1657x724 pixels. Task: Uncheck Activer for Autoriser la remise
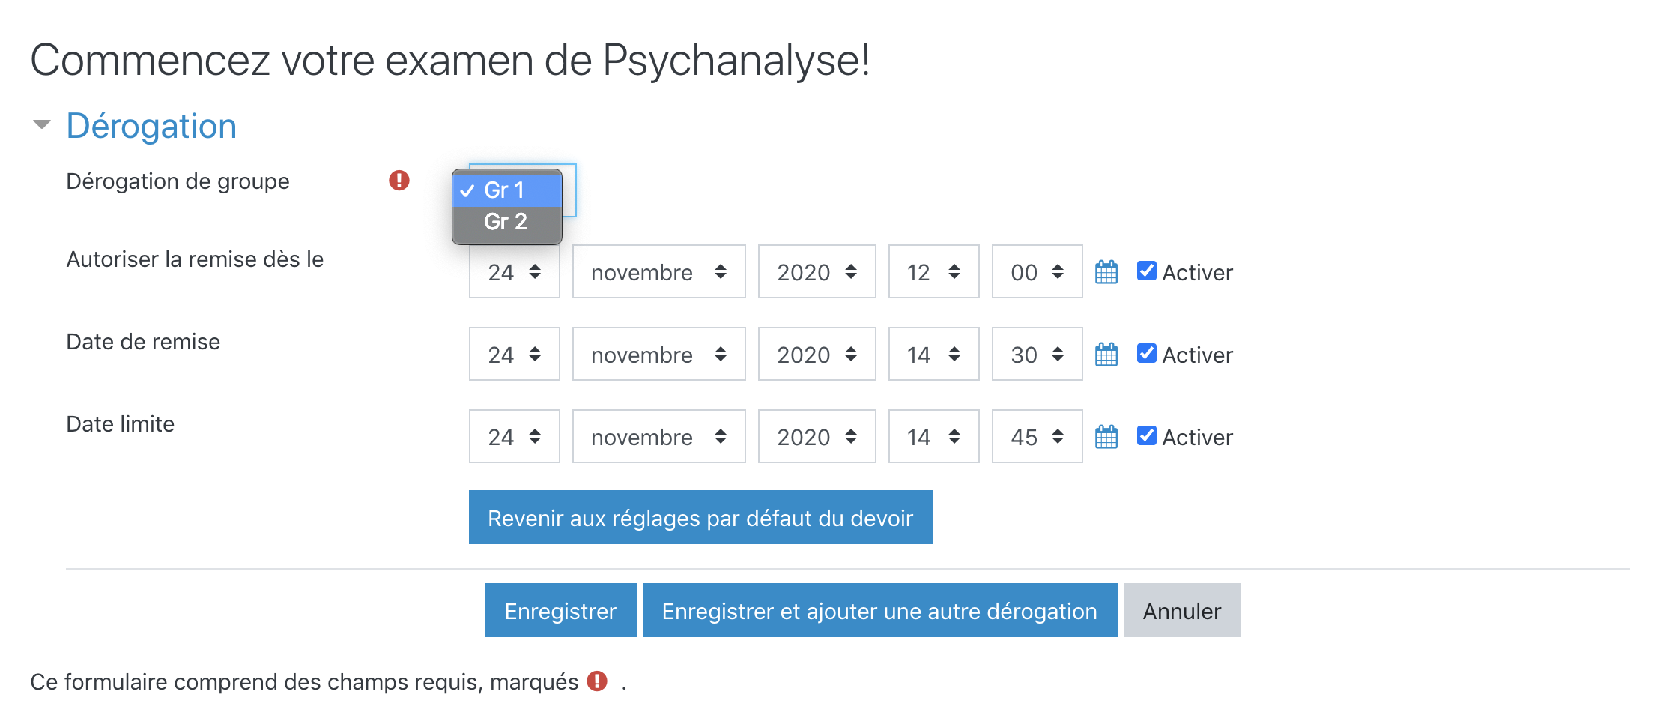coord(1146,271)
